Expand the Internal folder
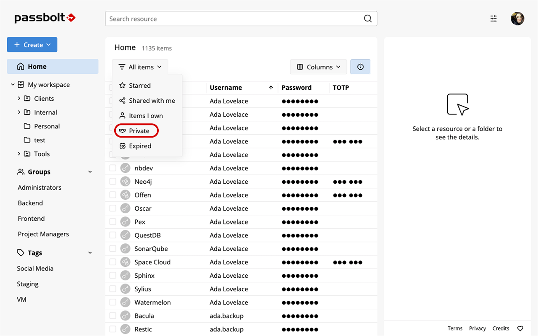The width and height of the screenshot is (538, 336). point(19,112)
